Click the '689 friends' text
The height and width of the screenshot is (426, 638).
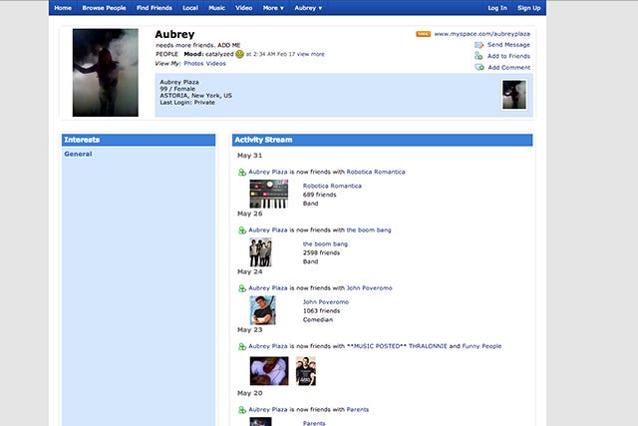tap(319, 195)
